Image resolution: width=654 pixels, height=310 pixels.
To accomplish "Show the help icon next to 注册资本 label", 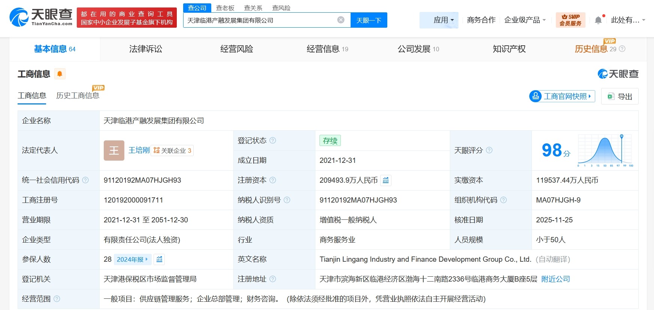I will (273, 180).
